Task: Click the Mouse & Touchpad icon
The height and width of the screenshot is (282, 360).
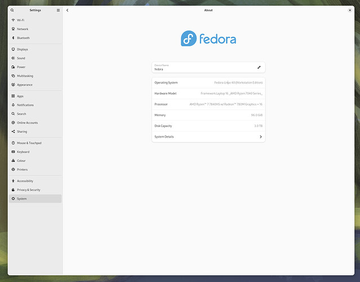Action: tap(13, 143)
